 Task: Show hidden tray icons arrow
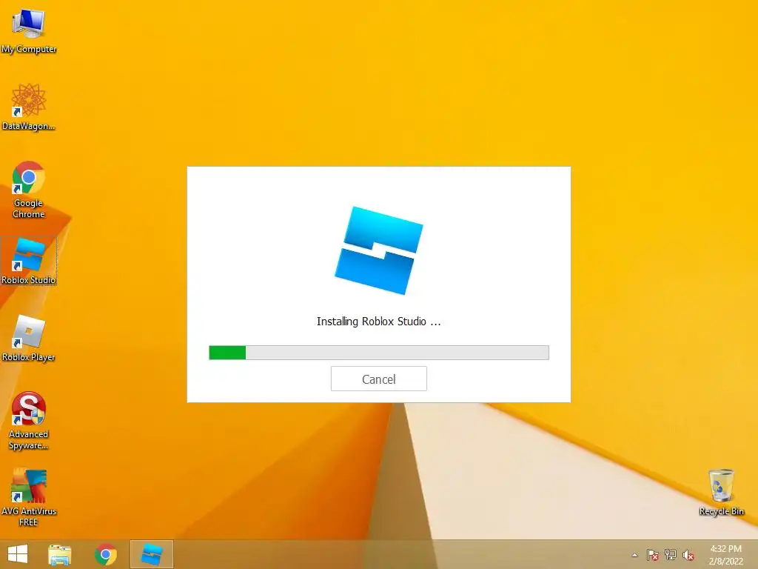click(x=634, y=555)
